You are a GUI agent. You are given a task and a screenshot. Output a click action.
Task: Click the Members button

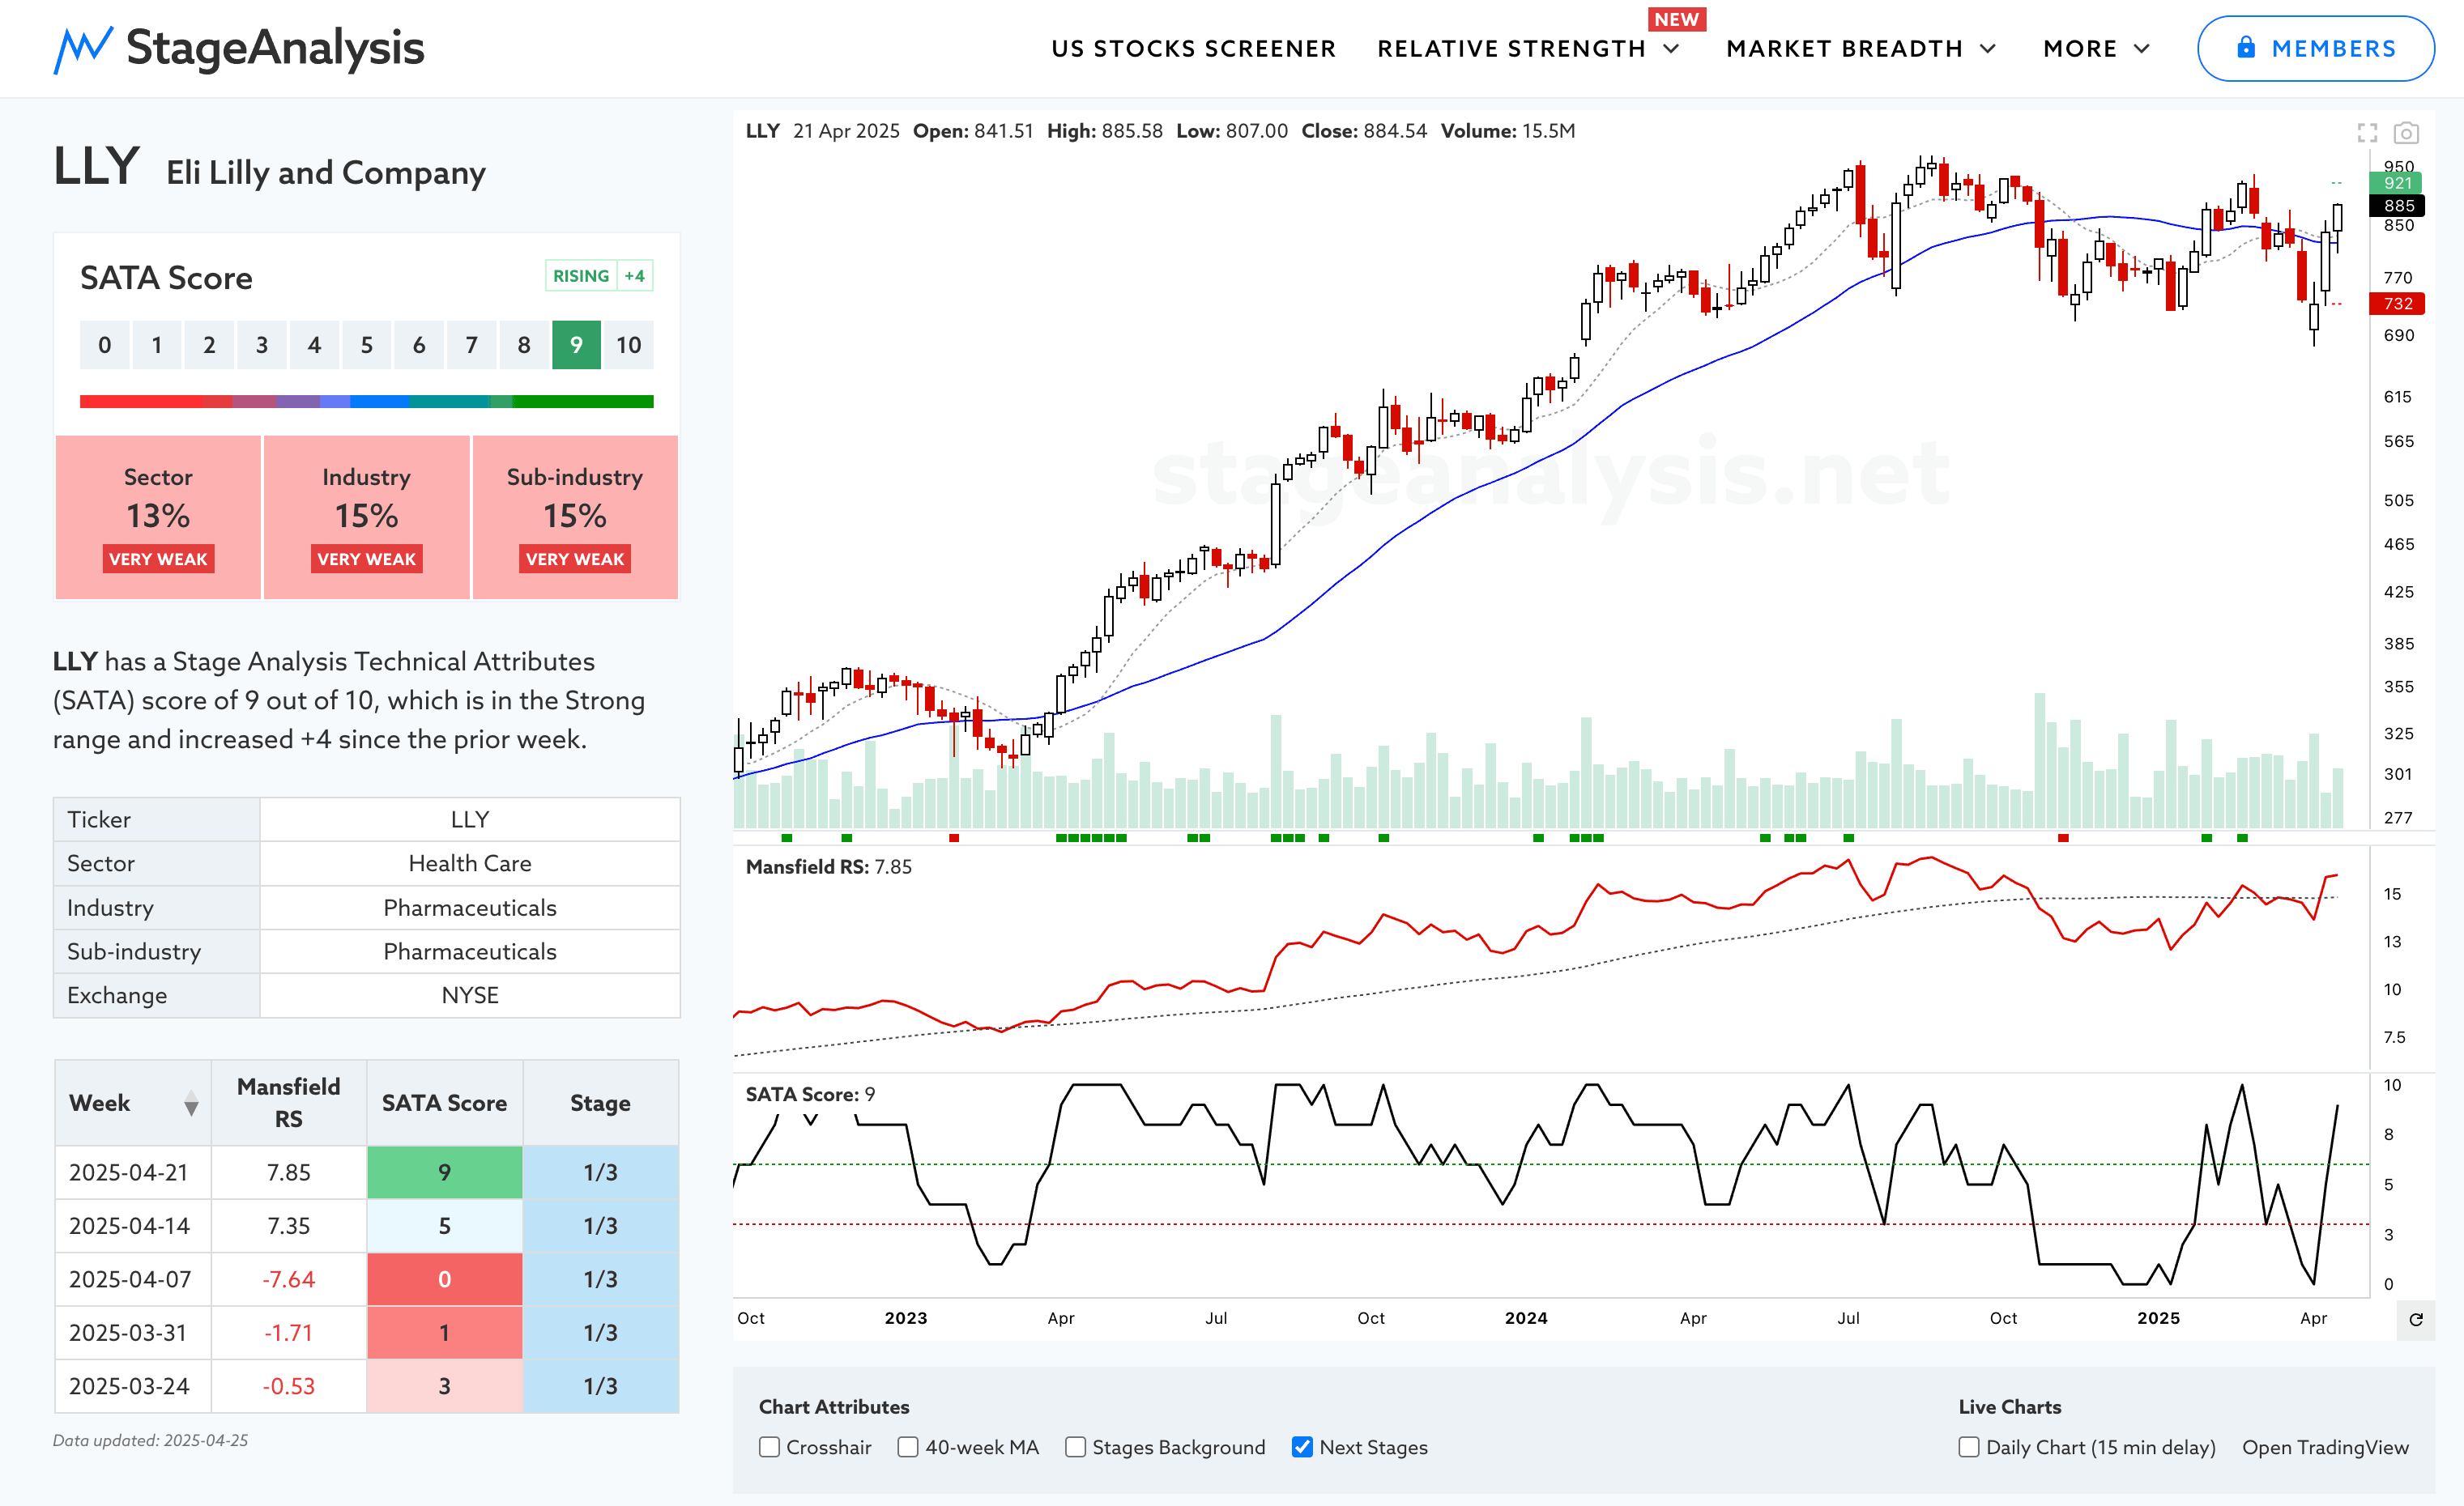2315,48
